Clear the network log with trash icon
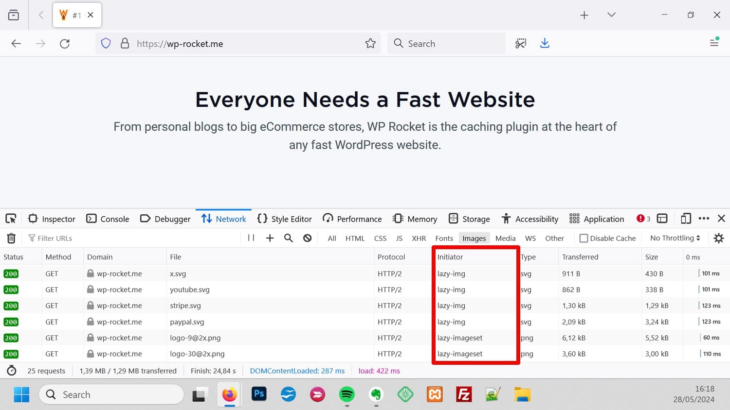Image resolution: width=730 pixels, height=410 pixels. tap(11, 238)
